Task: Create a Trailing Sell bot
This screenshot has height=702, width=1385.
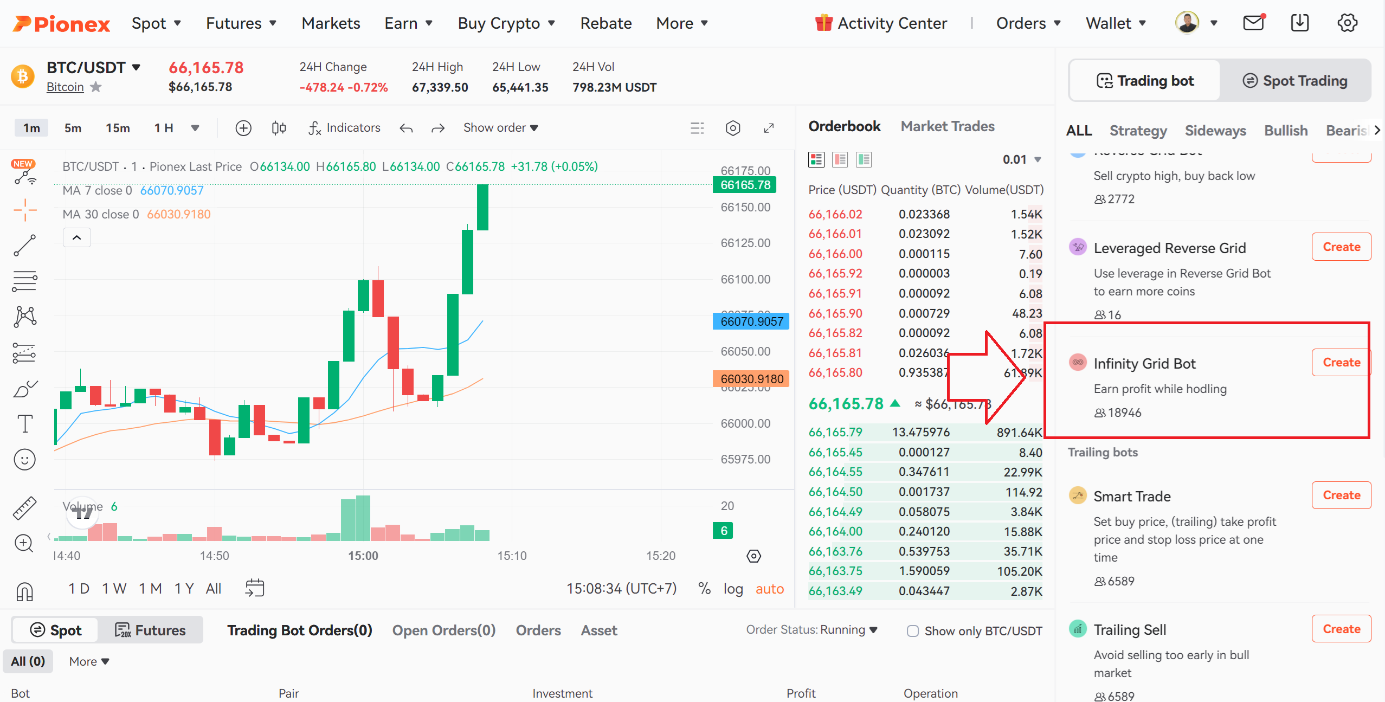Action: click(1341, 629)
